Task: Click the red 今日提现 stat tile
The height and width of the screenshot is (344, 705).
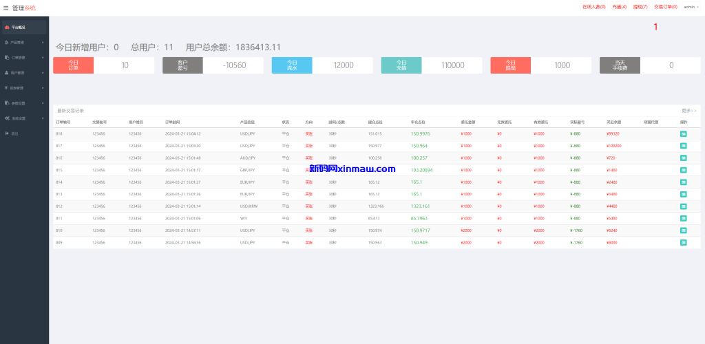Action: coord(510,65)
